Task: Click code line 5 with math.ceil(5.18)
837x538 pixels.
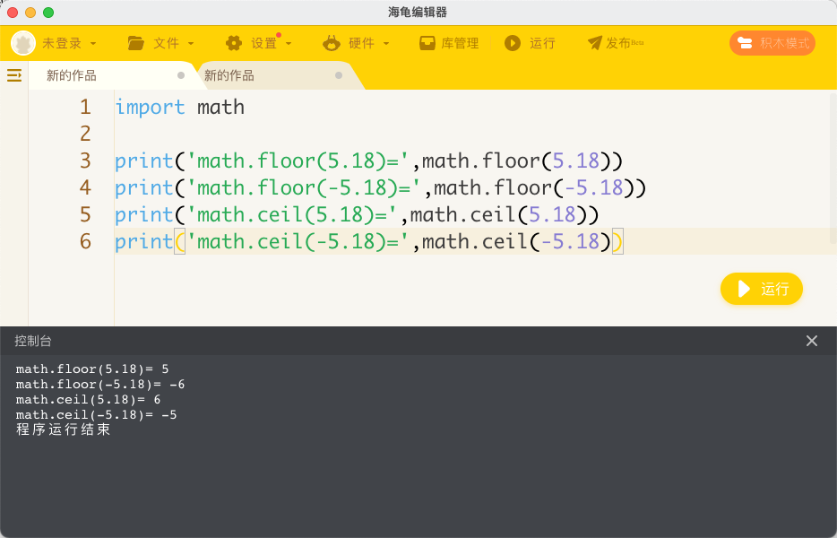Action: 357,215
